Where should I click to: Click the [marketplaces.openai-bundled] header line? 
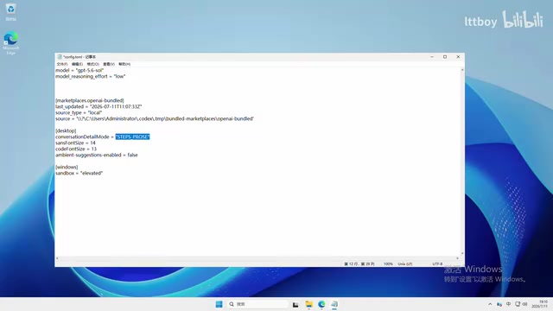pos(90,100)
